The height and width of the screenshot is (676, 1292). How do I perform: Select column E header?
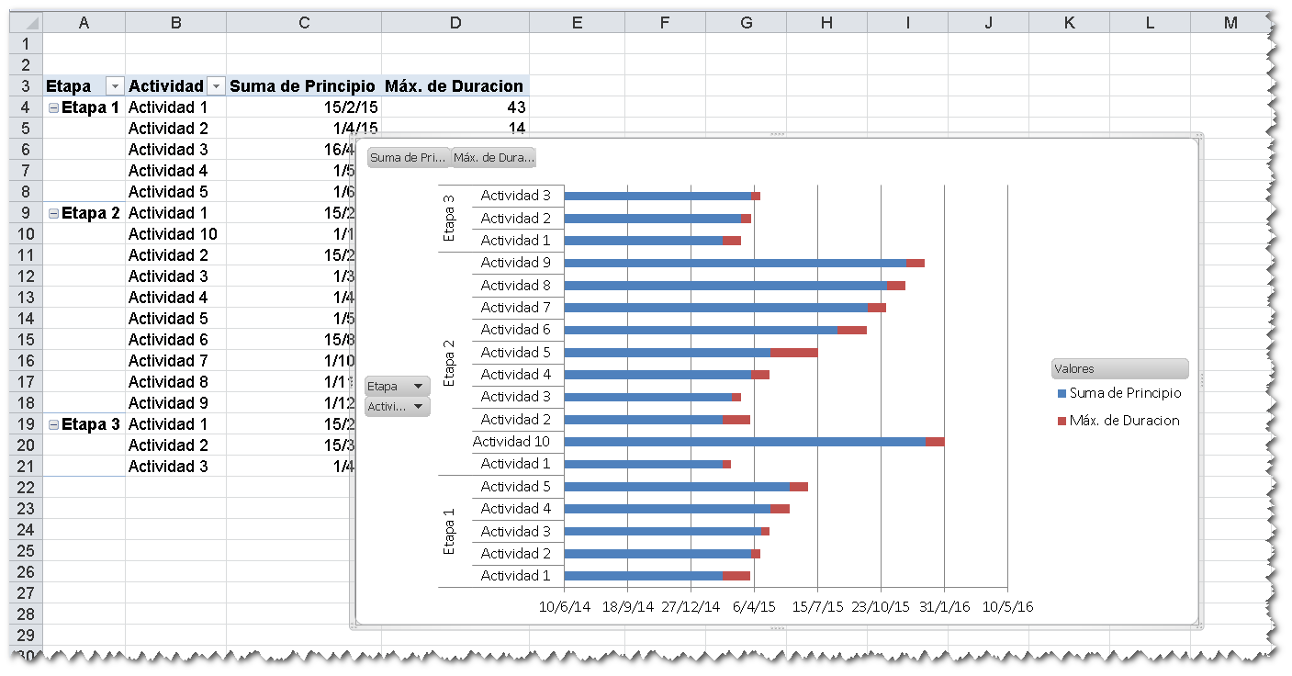(x=577, y=23)
